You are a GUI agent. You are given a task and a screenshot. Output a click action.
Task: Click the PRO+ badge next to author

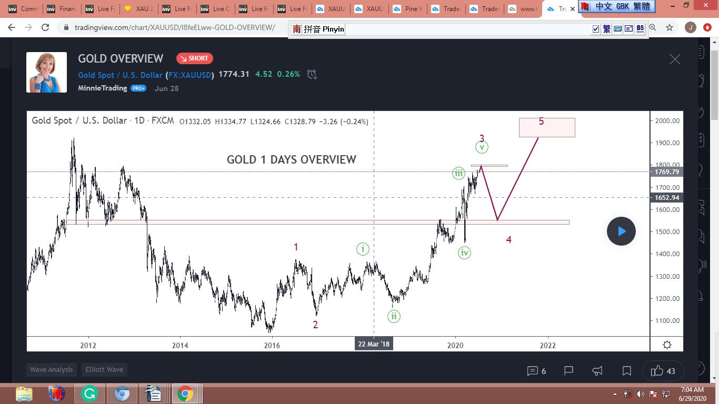click(138, 88)
